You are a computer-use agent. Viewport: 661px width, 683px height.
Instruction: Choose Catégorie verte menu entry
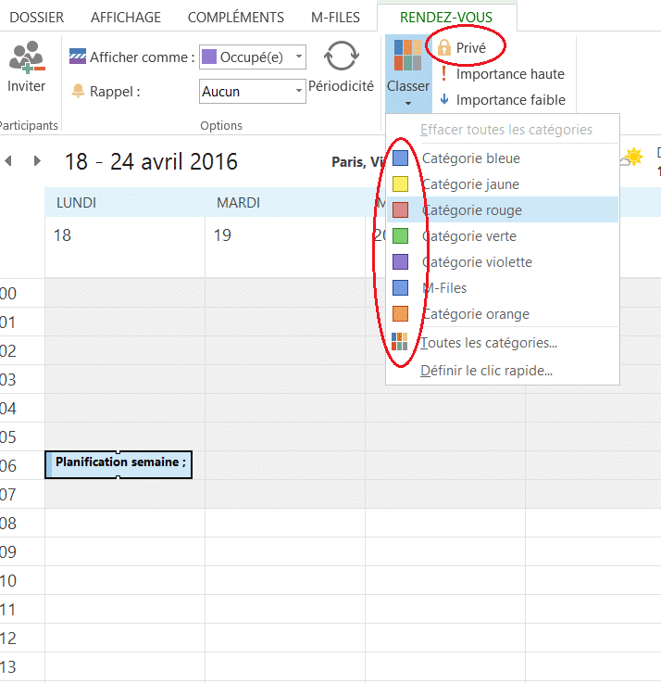(x=503, y=236)
